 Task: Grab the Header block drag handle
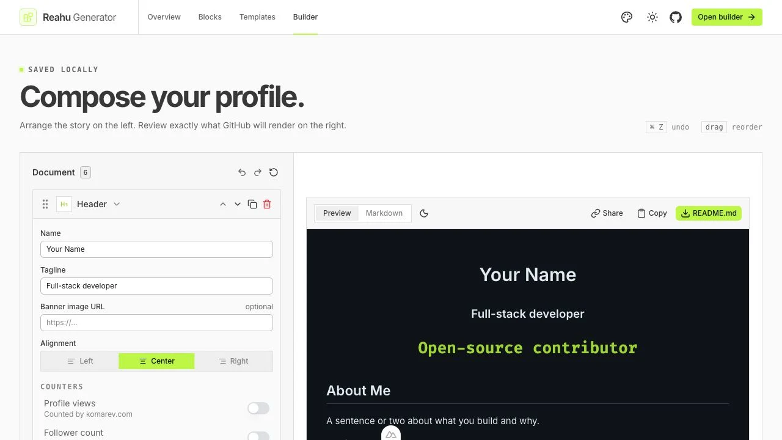[x=45, y=204]
